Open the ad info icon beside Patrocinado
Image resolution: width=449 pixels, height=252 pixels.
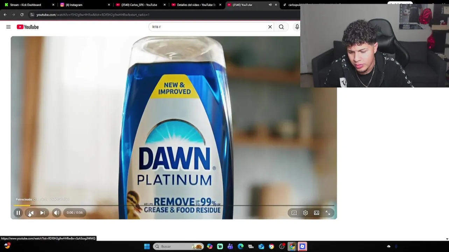pyautogui.click(x=35, y=199)
